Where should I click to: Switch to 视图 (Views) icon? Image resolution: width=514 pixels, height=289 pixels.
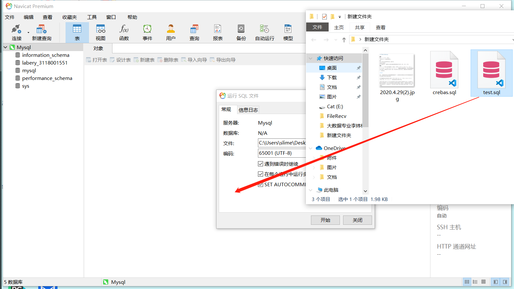(100, 32)
